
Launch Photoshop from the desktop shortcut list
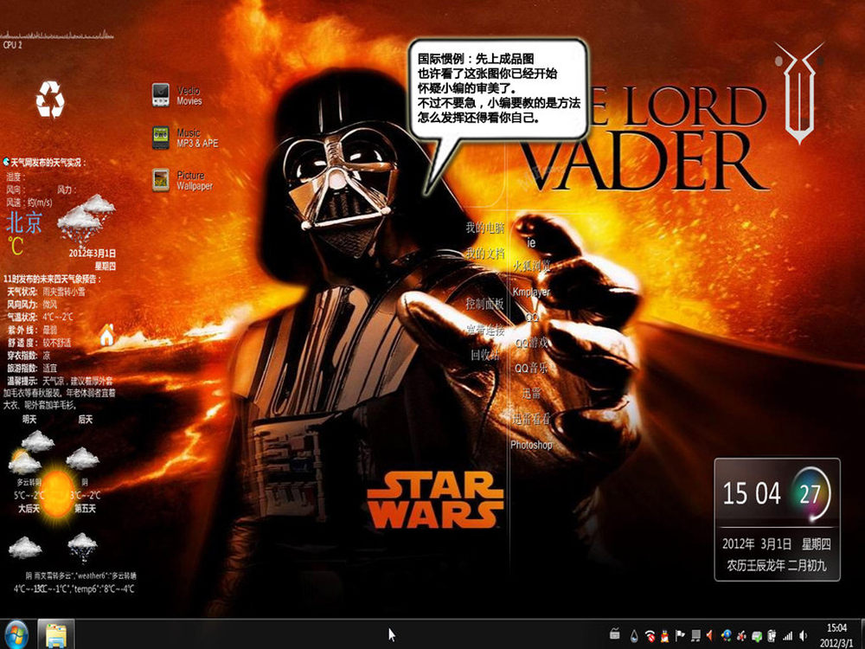pos(531,445)
